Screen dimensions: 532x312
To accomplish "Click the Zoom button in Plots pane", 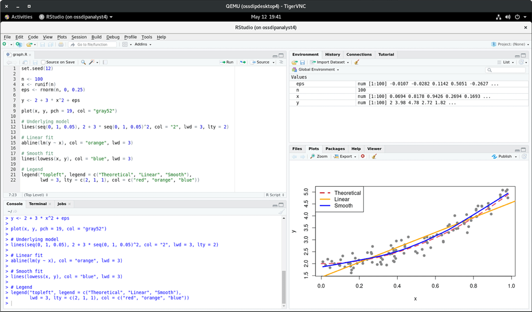I will pyautogui.click(x=319, y=157).
